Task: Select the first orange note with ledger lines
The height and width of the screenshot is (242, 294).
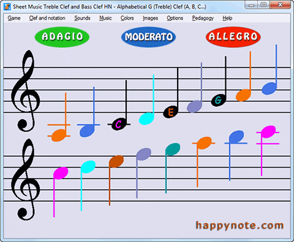Action: click(59, 135)
